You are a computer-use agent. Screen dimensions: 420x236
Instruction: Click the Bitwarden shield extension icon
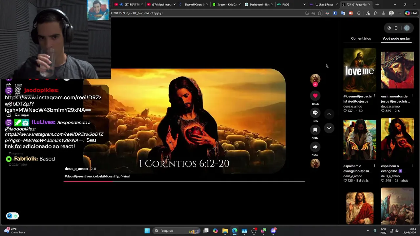click(335, 13)
